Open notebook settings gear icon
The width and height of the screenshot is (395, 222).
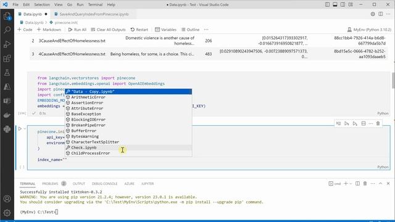pos(373,14)
